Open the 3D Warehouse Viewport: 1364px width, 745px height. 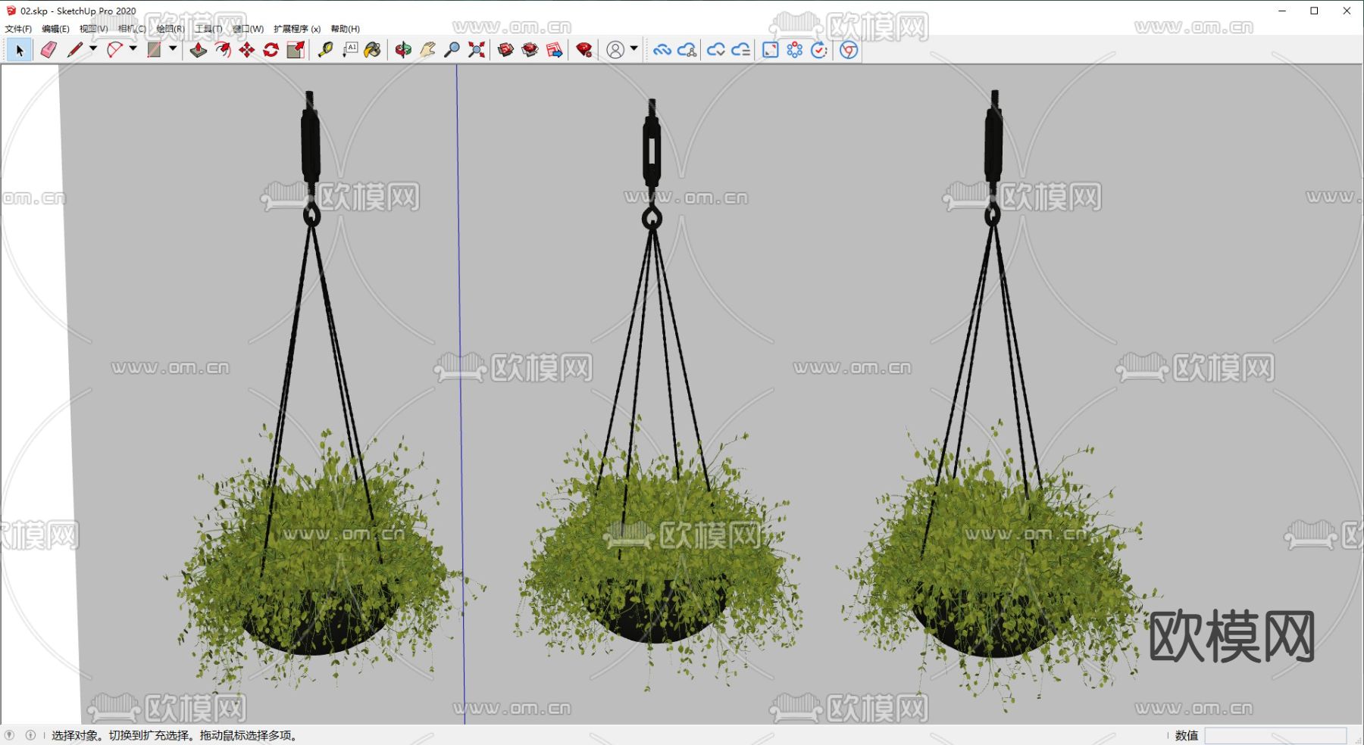coord(506,50)
